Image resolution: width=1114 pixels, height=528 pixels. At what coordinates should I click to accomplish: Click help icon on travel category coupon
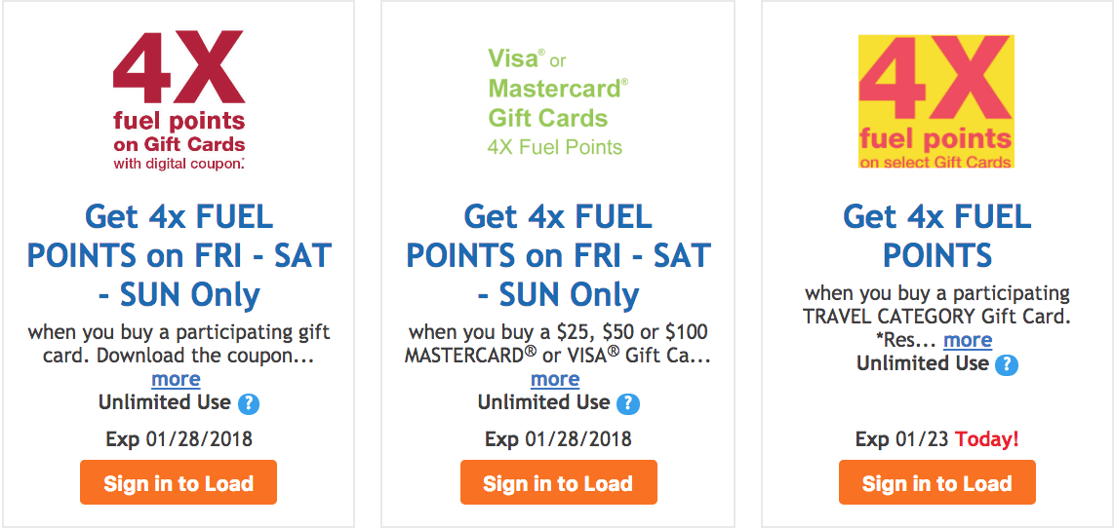(1006, 365)
